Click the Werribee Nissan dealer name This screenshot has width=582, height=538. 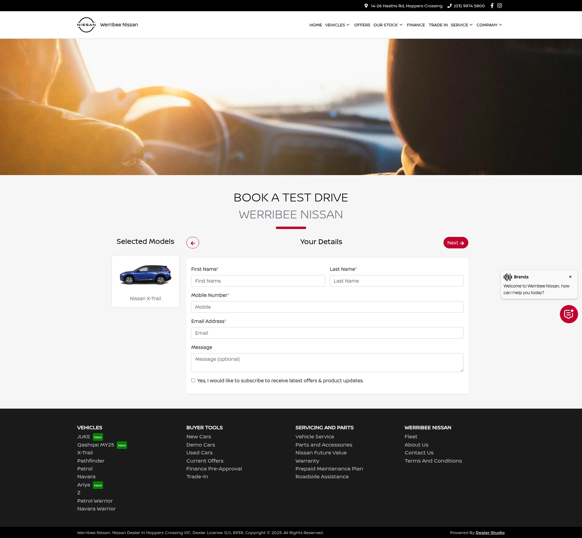pyautogui.click(x=119, y=25)
